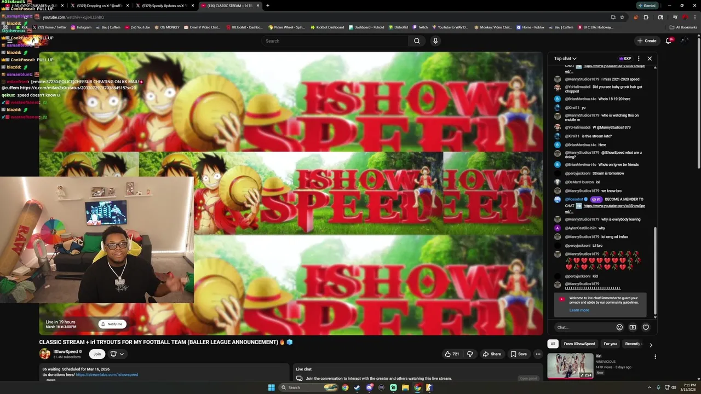Open Riri video thumbnail
The width and height of the screenshot is (701, 394).
tap(570, 366)
